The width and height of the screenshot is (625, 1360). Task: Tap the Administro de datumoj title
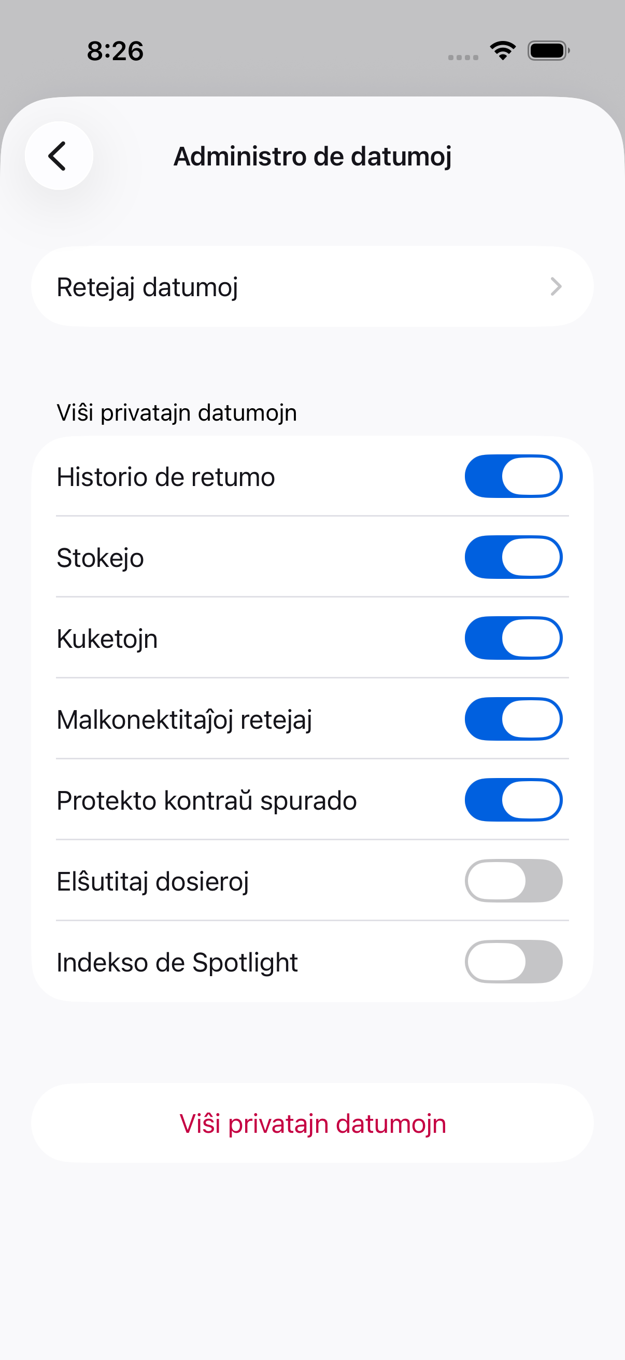click(x=312, y=156)
